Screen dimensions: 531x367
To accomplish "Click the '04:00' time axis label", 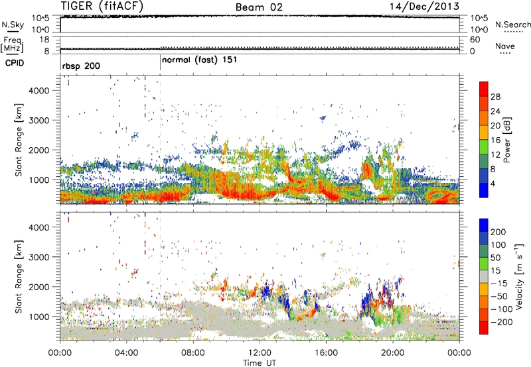I will coord(127,353).
